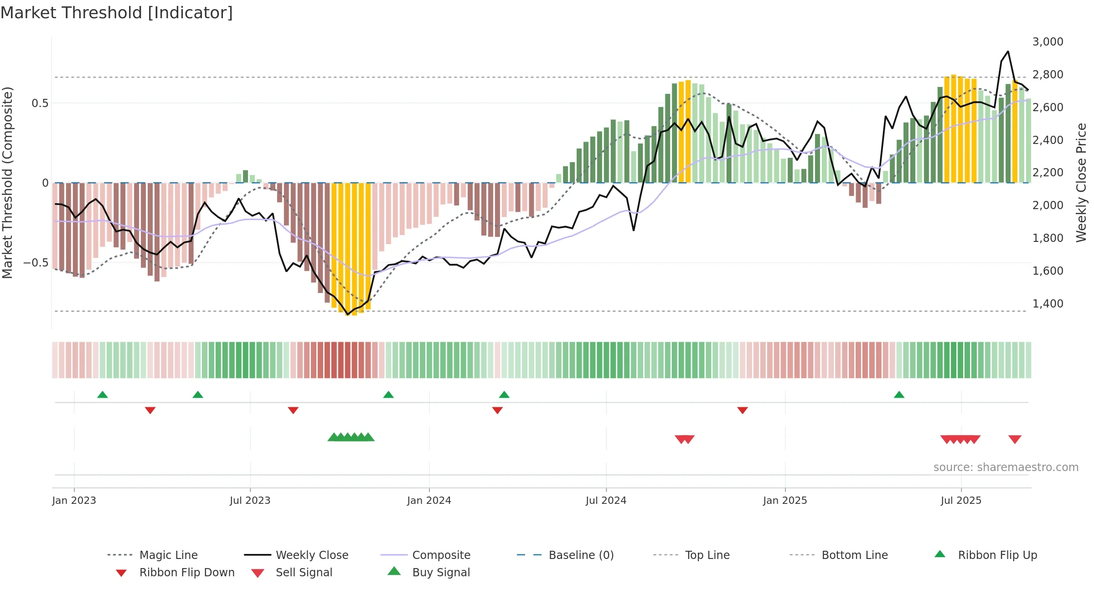1094x615 pixels.
Task: Click the 3,000 price axis tick
Action: click(1048, 42)
